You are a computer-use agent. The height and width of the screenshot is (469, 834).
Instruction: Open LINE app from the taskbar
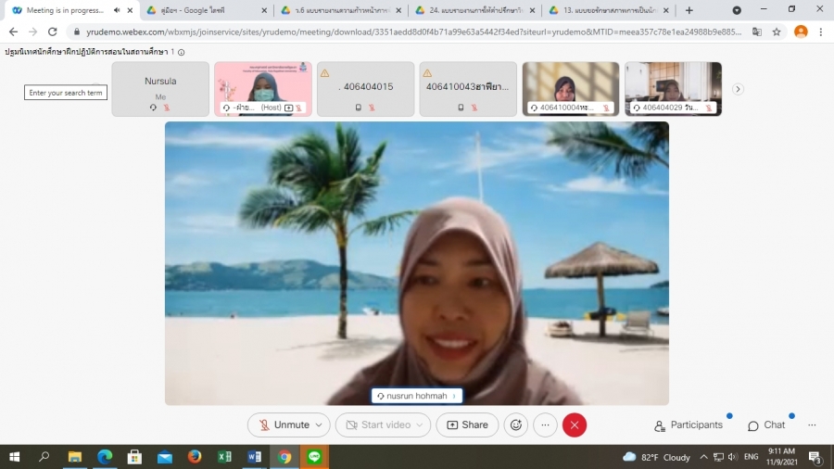(x=314, y=457)
